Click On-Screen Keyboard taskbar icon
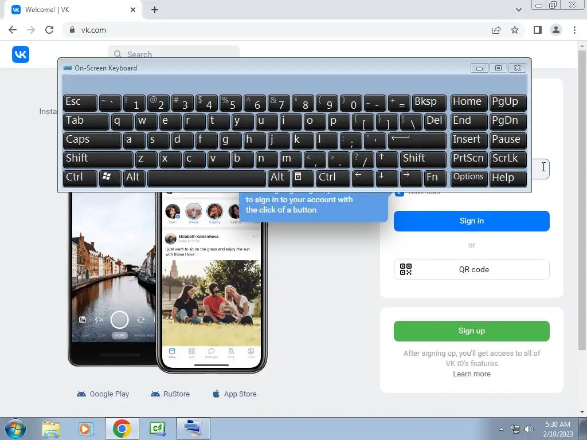The height and width of the screenshot is (440, 587). 193,429
